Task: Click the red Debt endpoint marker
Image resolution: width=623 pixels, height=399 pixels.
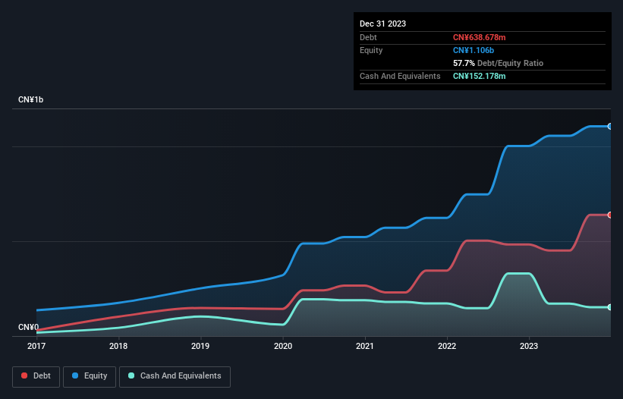Action: (610, 215)
